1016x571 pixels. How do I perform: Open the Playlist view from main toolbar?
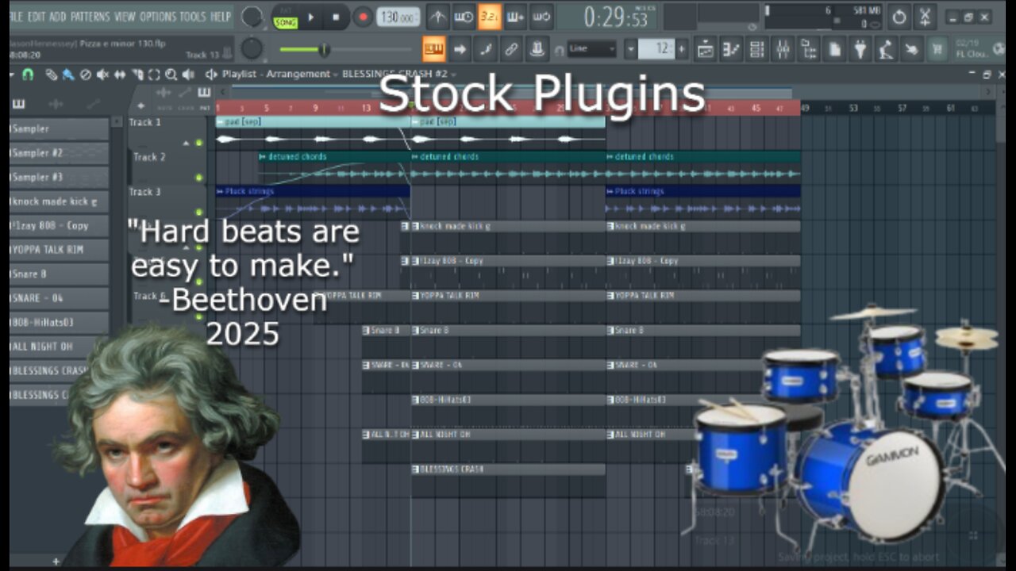click(x=706, y=48)
